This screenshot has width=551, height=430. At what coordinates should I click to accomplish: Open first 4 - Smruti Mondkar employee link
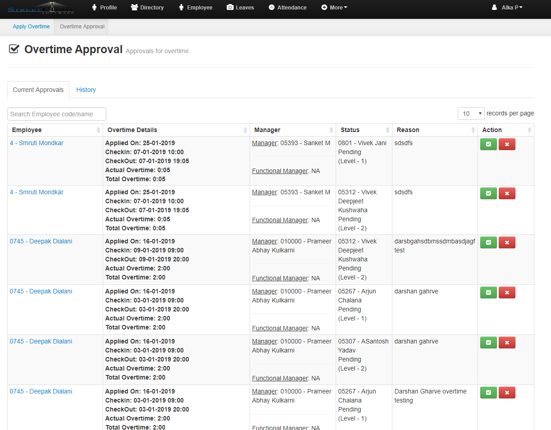click(36, 143)
